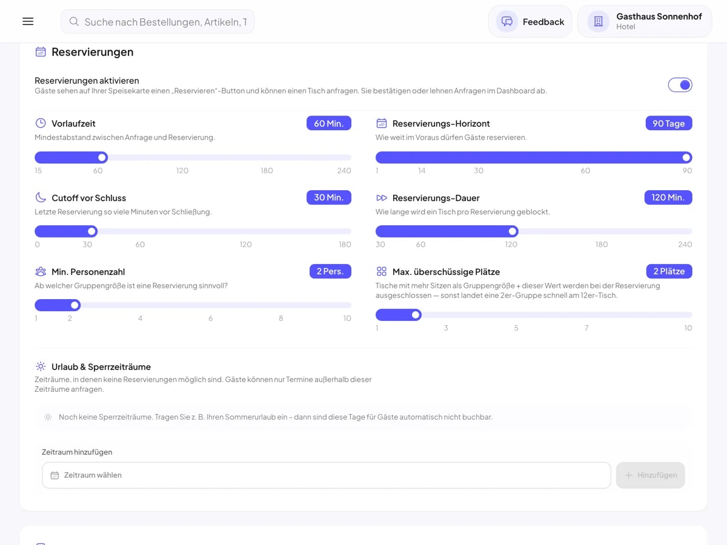Click the Gasthaus Sonnenhof building icon

click(599, 22)
